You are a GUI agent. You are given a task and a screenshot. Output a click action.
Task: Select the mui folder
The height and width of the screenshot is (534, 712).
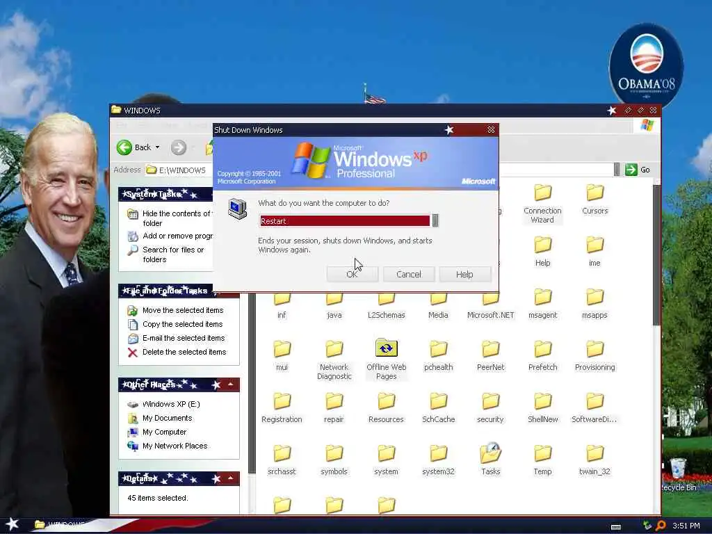(282, 355)
